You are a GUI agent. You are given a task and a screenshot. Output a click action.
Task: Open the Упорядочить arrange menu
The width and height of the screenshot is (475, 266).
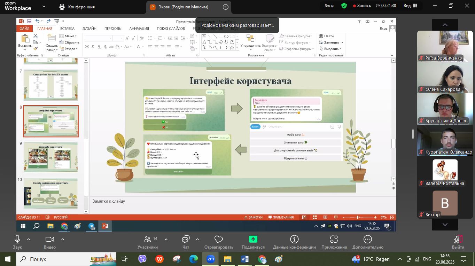coord(250,42)
